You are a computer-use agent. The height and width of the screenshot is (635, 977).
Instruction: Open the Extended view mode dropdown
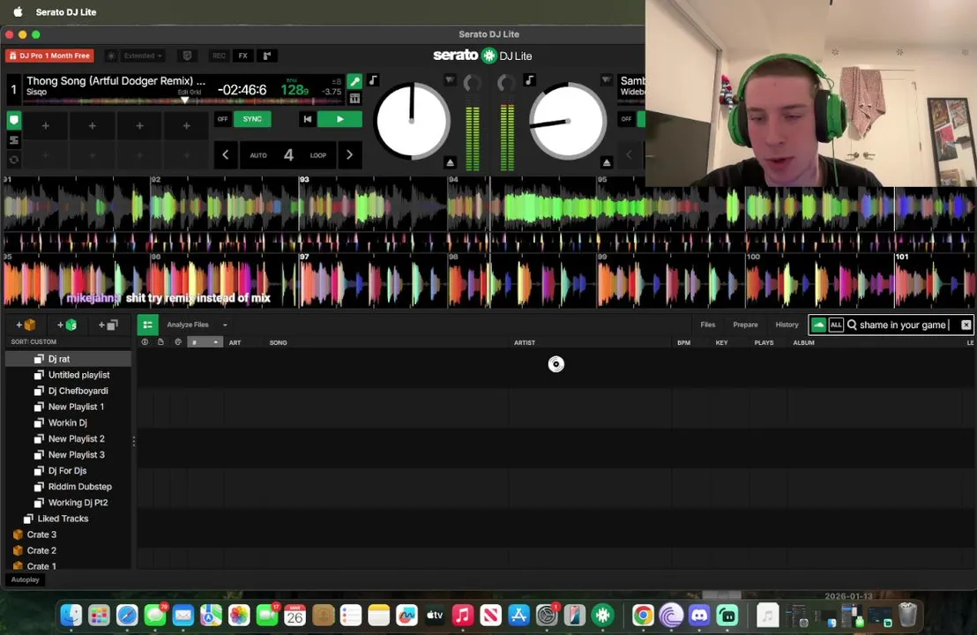point(143,56)
